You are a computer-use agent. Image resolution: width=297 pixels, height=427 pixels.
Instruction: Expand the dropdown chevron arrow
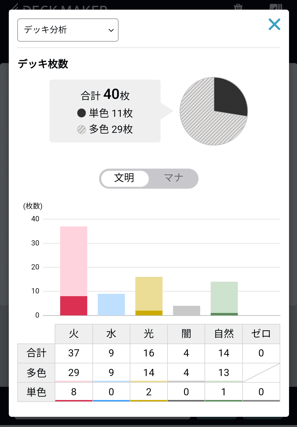click(111, 30)
